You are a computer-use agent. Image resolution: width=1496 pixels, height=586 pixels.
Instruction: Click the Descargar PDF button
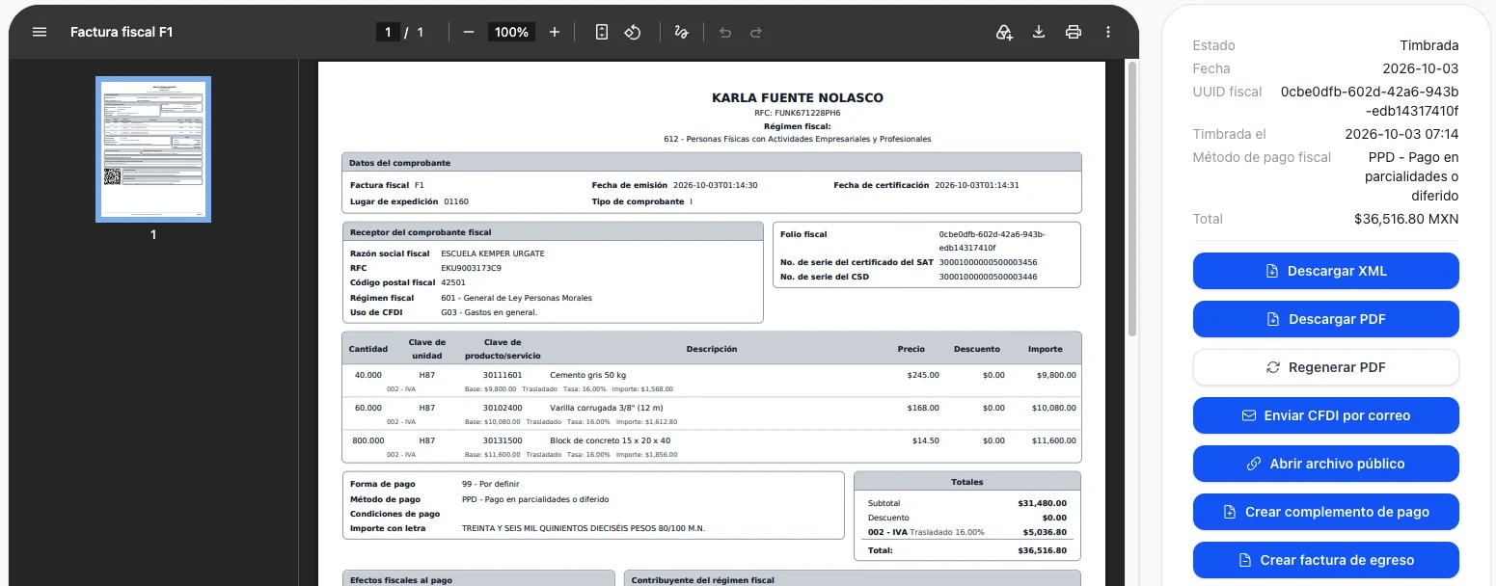[x=1325, y=319]
